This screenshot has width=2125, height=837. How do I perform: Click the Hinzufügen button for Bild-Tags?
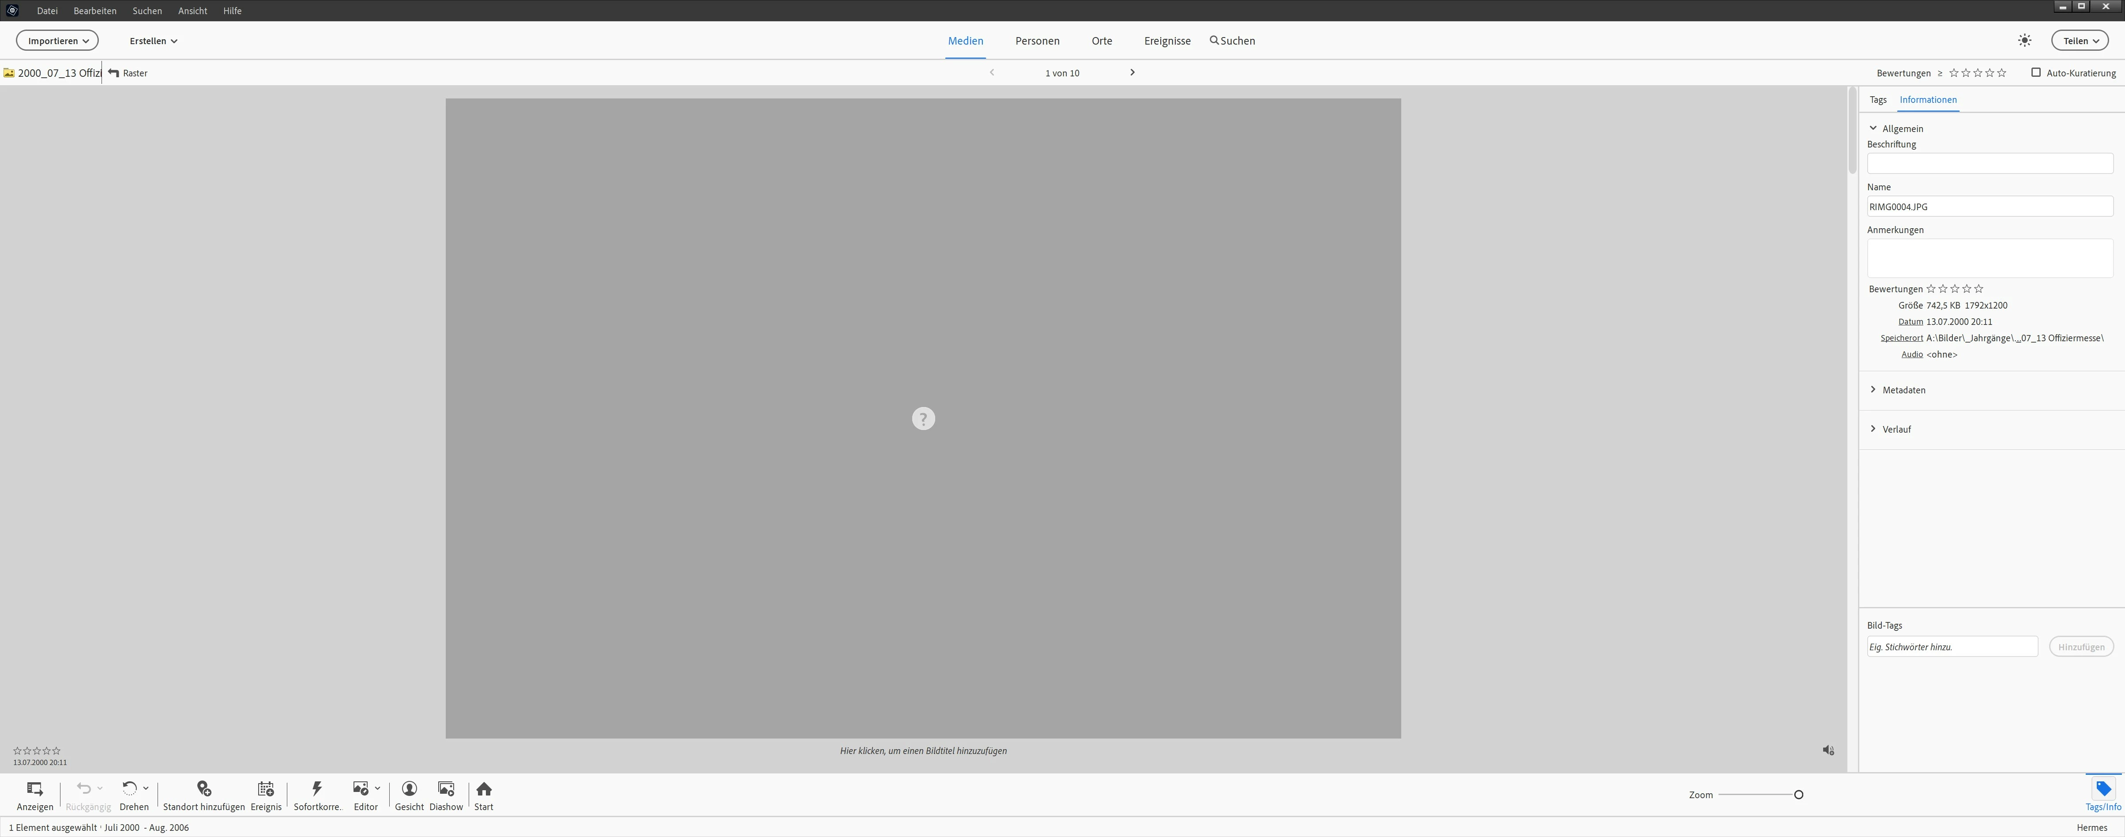[x=2080, y=647]
